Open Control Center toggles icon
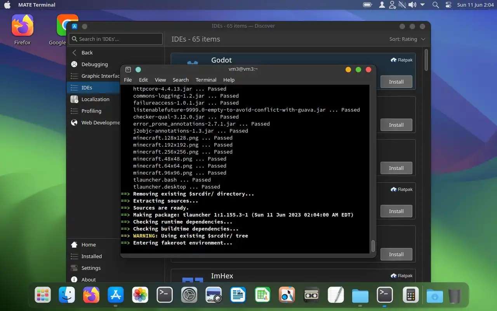 (x=448, y=5)
